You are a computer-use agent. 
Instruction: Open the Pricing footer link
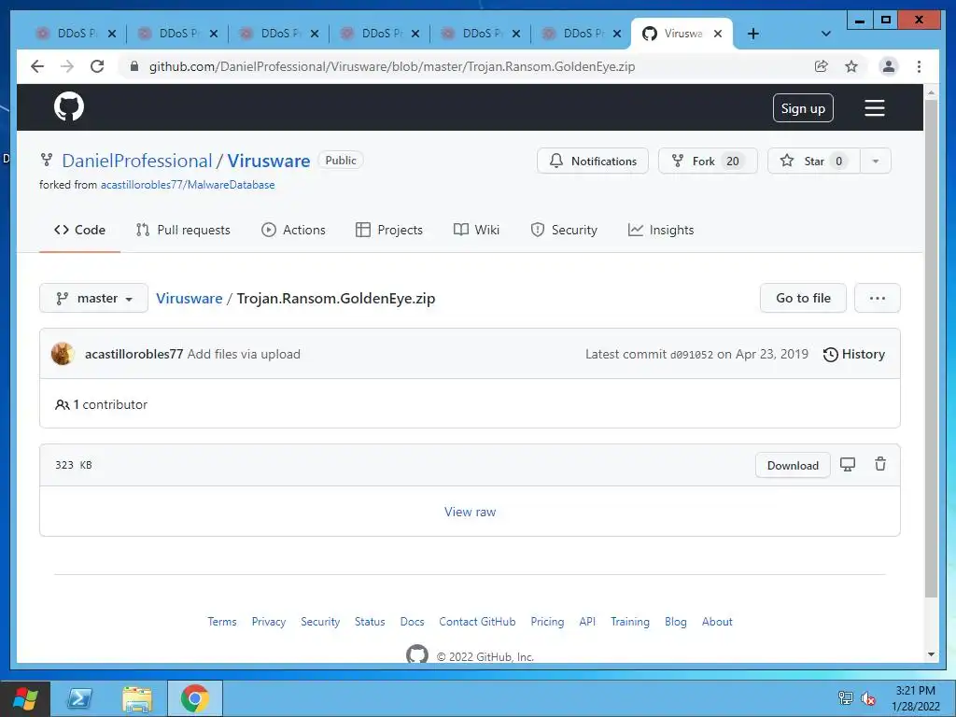pos(547,622)
